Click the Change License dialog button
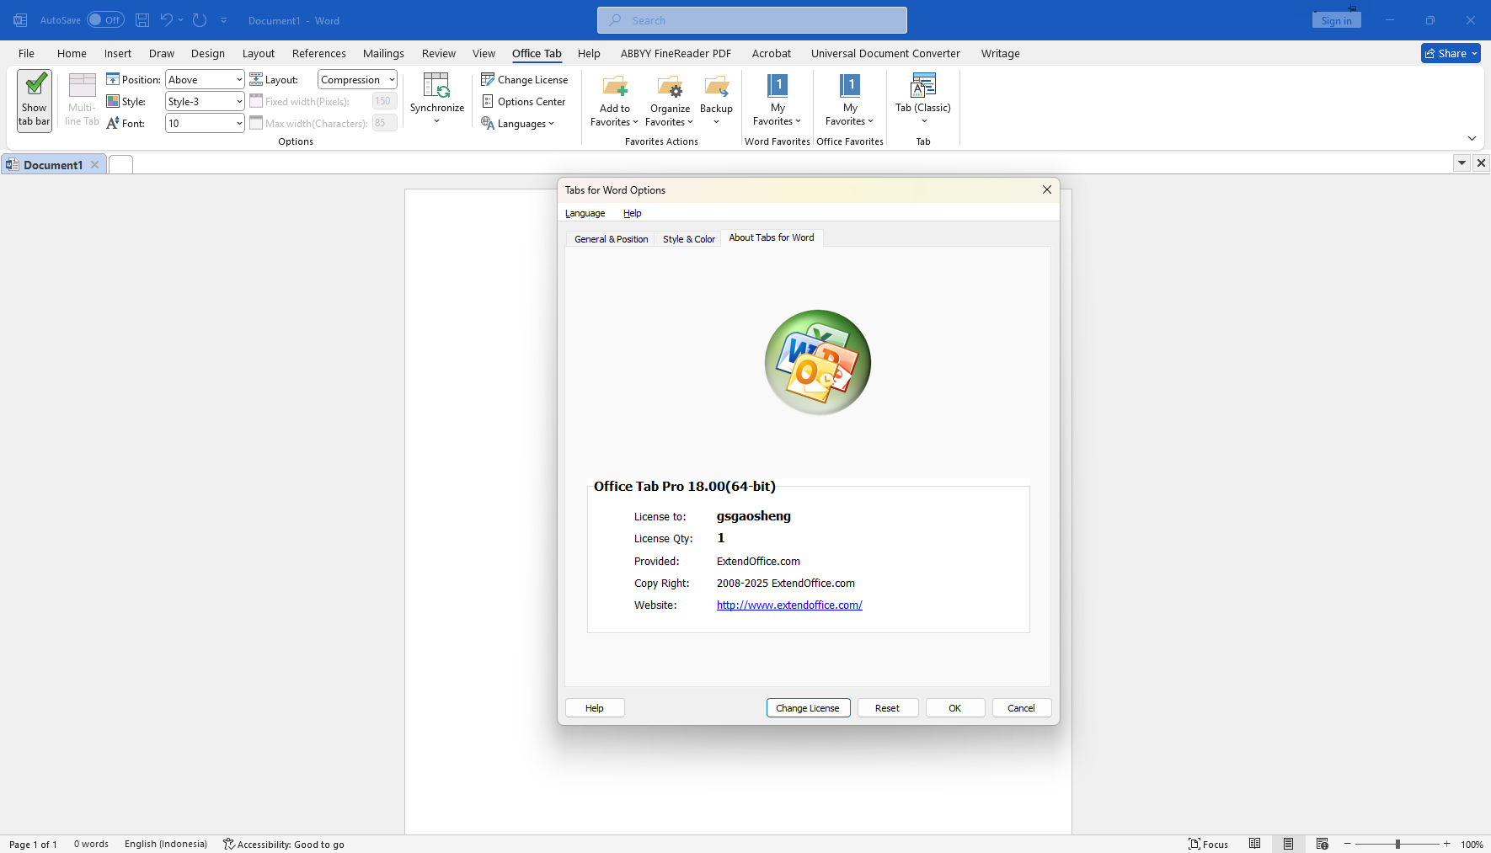Viewport: 1491px width, 853px height. pyautogui.click(x=808, y=708)
